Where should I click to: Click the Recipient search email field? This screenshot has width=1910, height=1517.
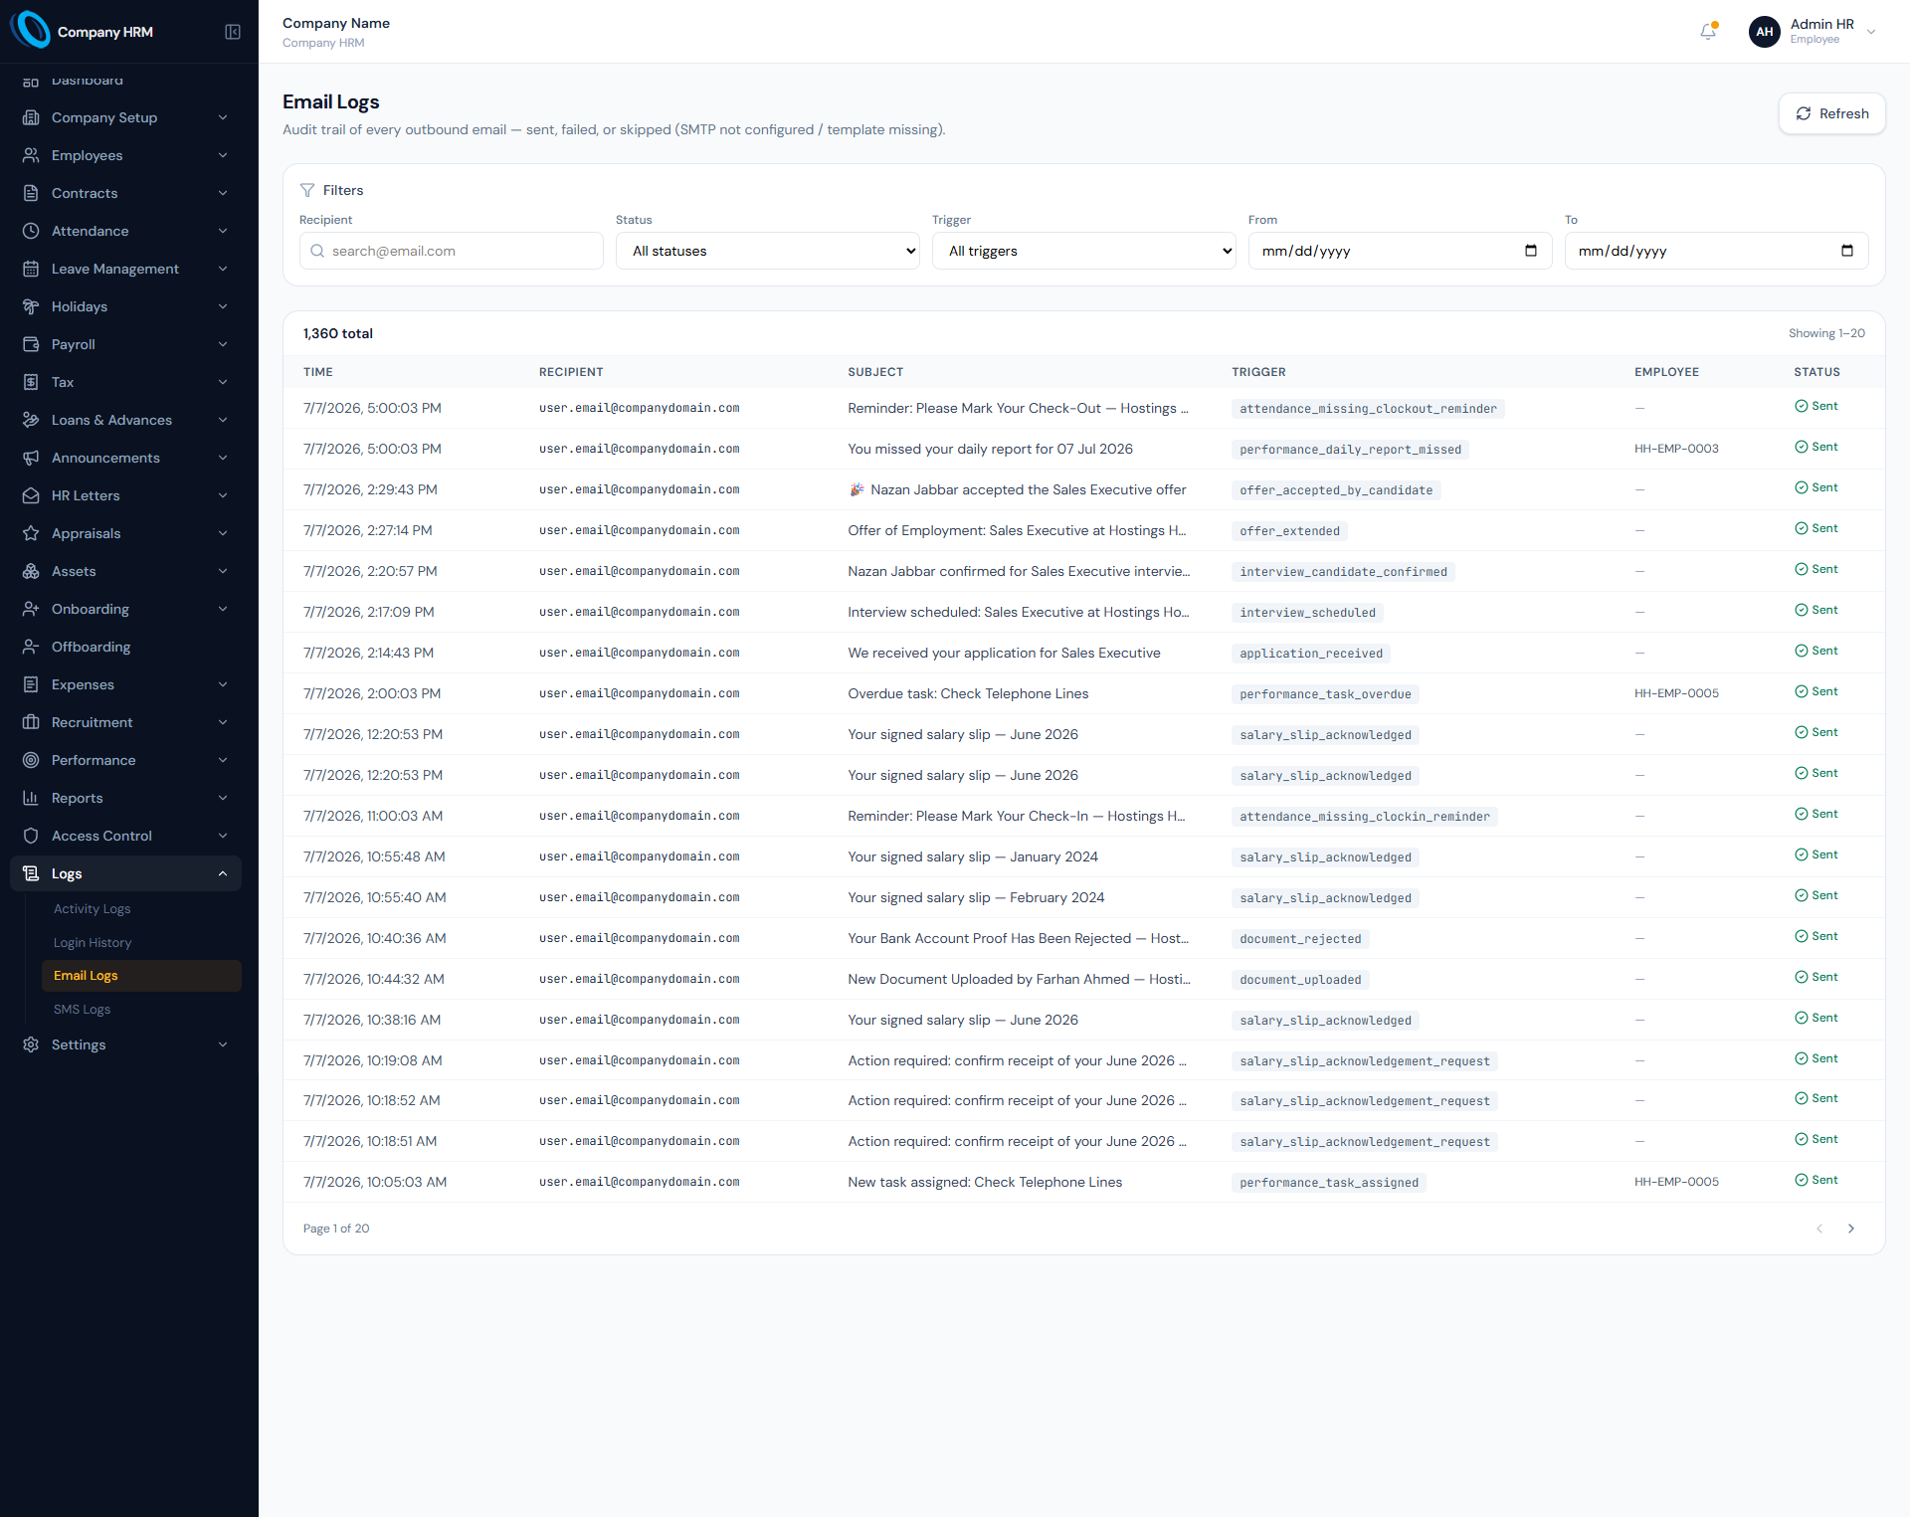pos(451,251)
